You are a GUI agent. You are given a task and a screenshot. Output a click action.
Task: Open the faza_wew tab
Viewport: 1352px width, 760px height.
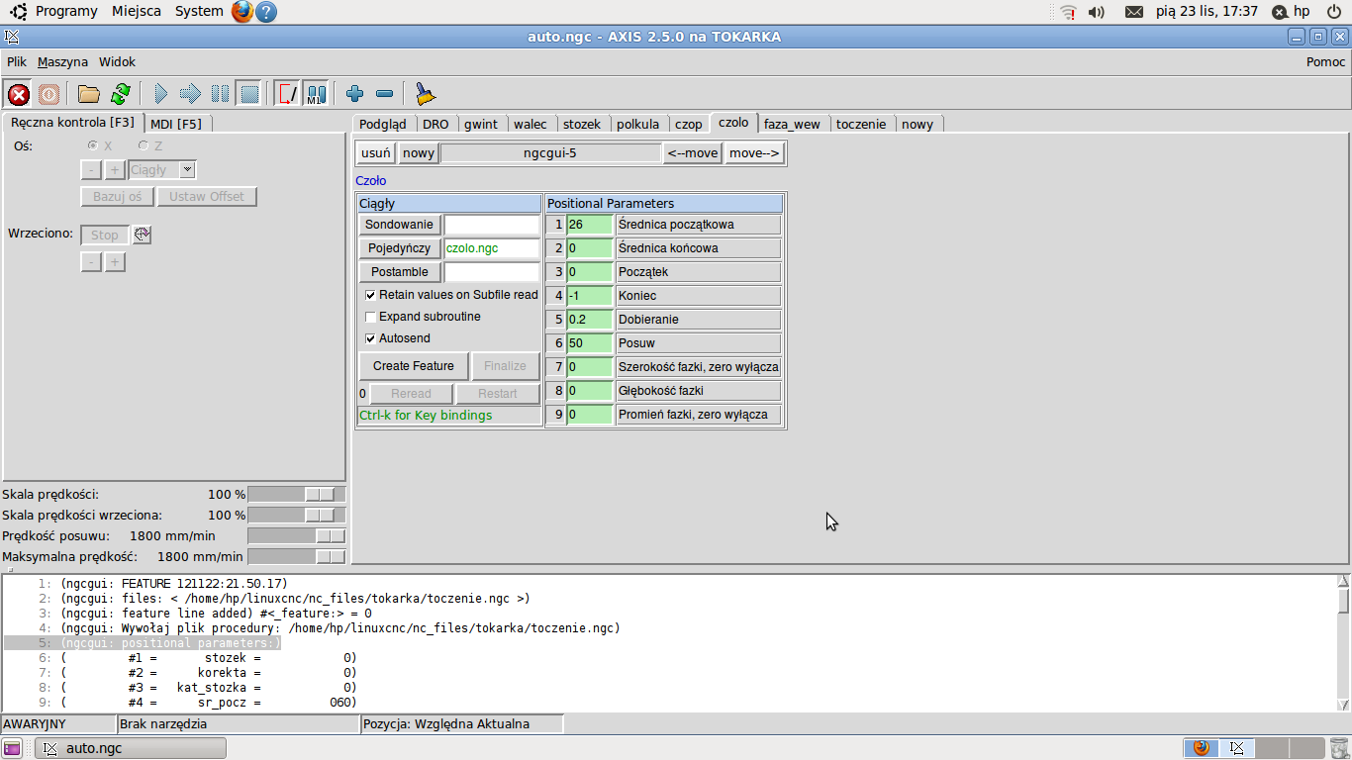coord(792,124)
